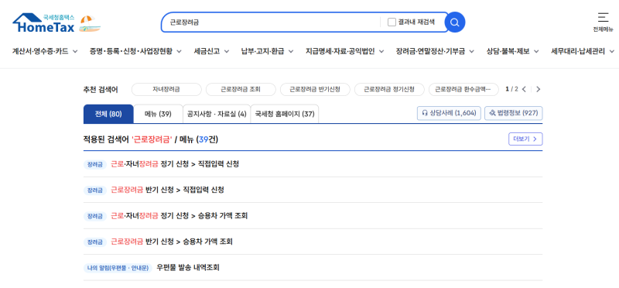This screenshot has height=288, width=619.
Task: Select the 근로장려금 반기신청 suggested keyword
Action: (x=315, y=89)
